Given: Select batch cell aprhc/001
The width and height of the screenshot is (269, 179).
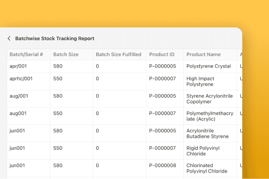Looking at the screenshot, I should pos(21,79).
